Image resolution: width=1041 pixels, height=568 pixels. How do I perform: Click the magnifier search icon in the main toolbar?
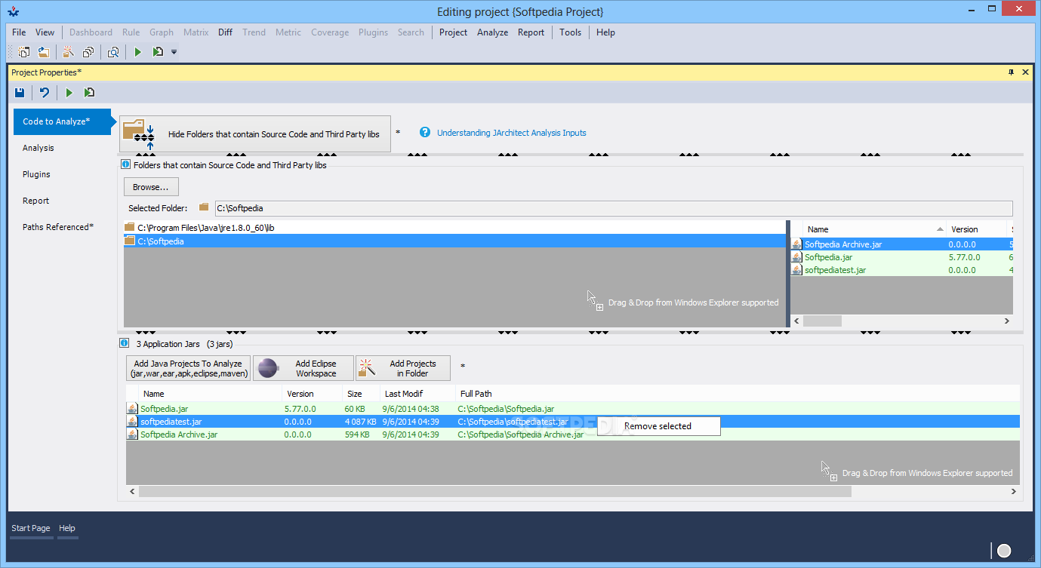tap(112, 52)
